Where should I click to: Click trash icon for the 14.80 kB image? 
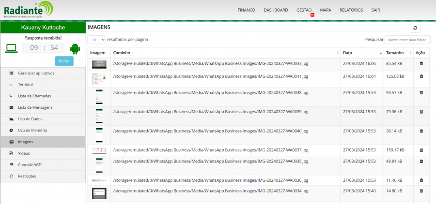[x=421, y=191]
